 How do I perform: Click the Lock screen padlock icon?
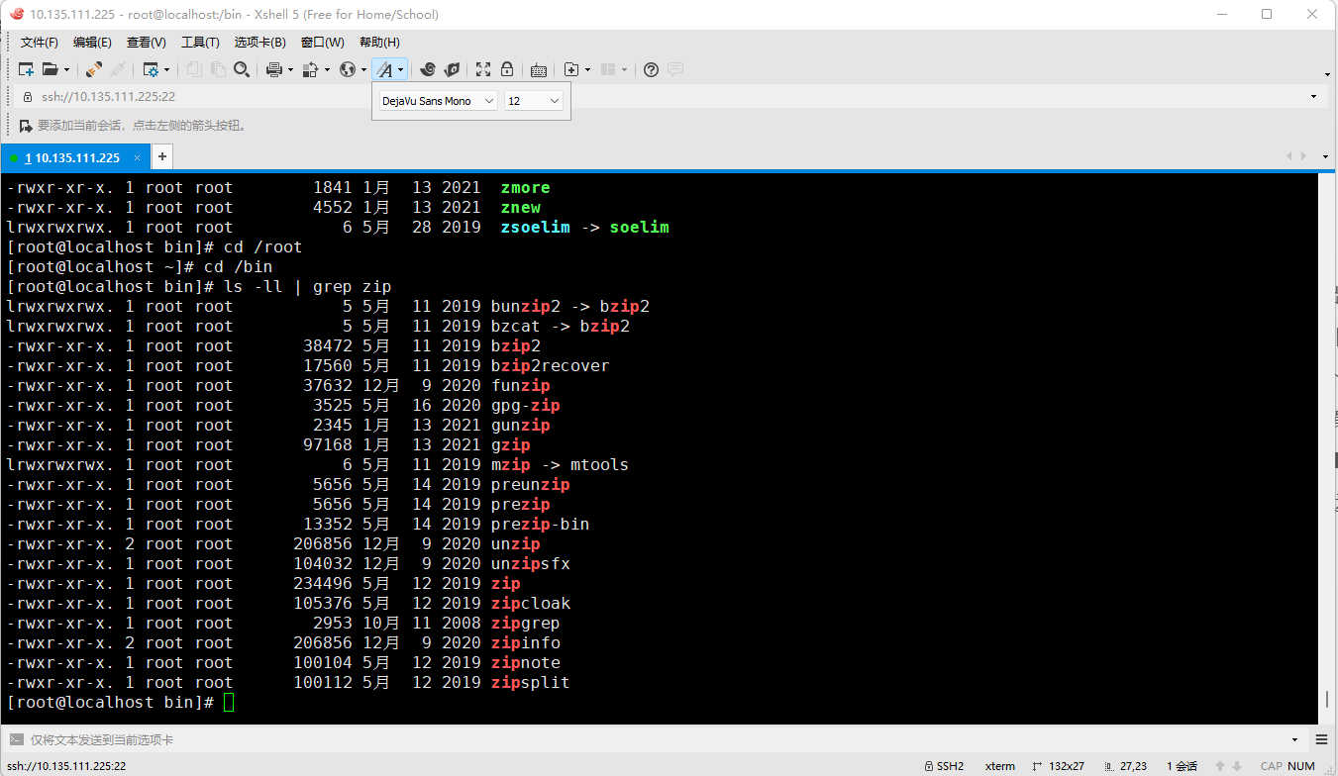click(x=507, y=69)
